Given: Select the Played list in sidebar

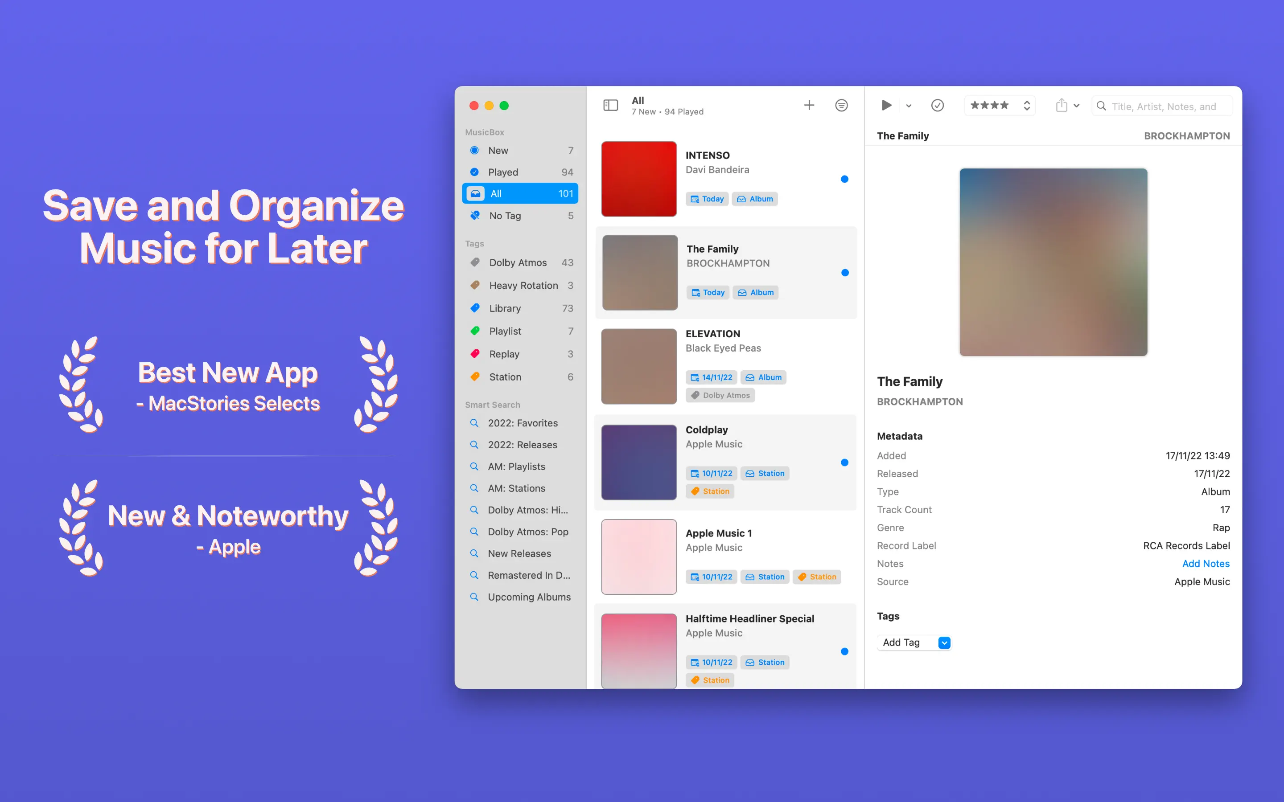Looking at the screenshot, I should tap(502, 172).
